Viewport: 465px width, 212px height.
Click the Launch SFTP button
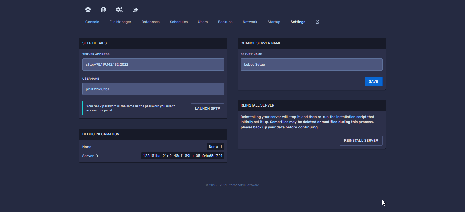[207, 109]
